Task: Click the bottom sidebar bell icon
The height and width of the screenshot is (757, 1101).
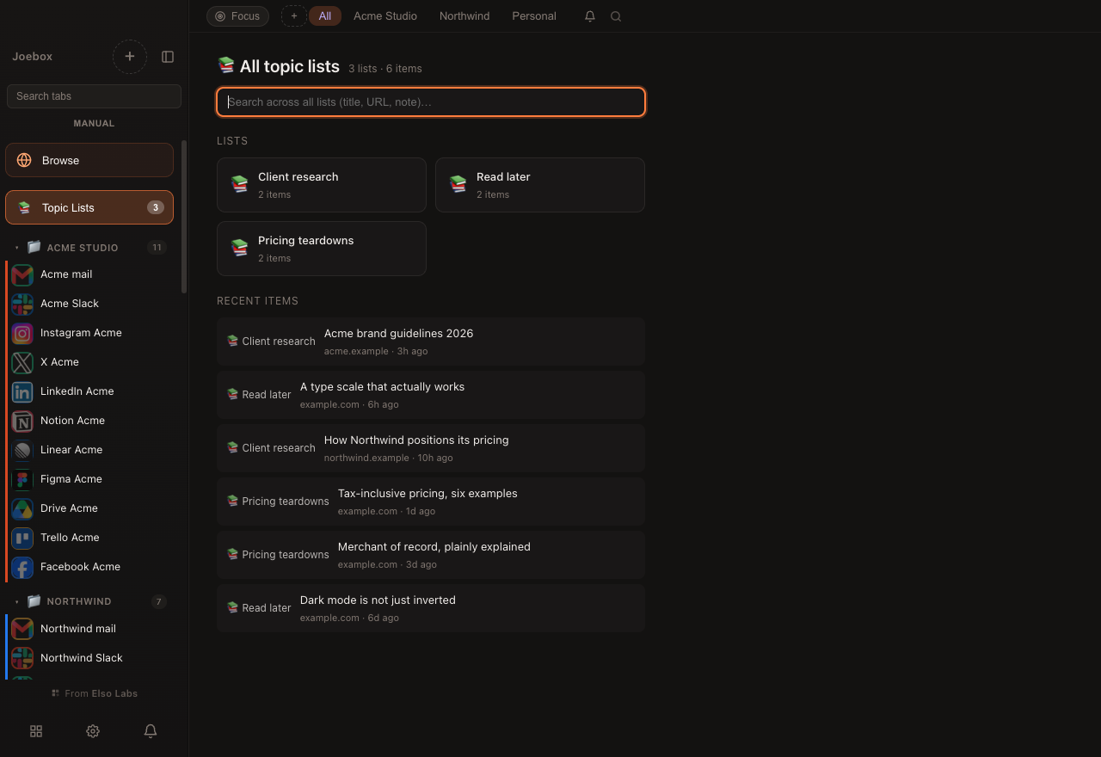Action: [151, 731]
